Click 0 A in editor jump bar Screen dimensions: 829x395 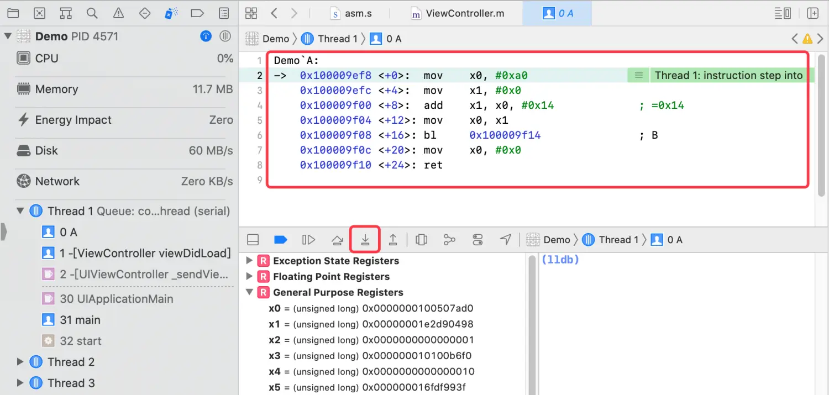point(386,39)
